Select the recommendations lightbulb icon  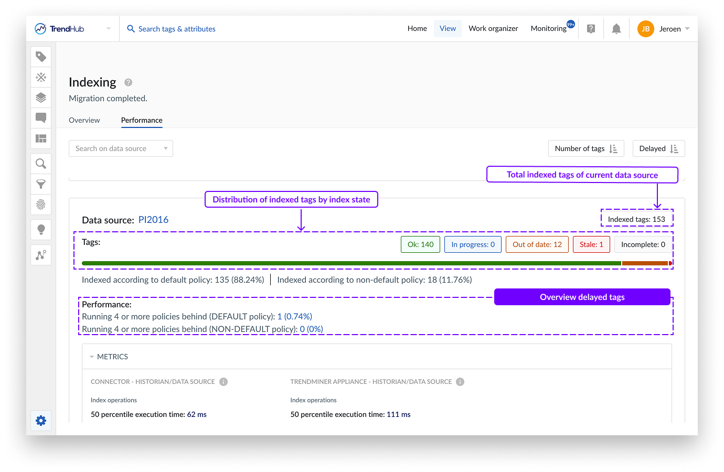point(41,229)
